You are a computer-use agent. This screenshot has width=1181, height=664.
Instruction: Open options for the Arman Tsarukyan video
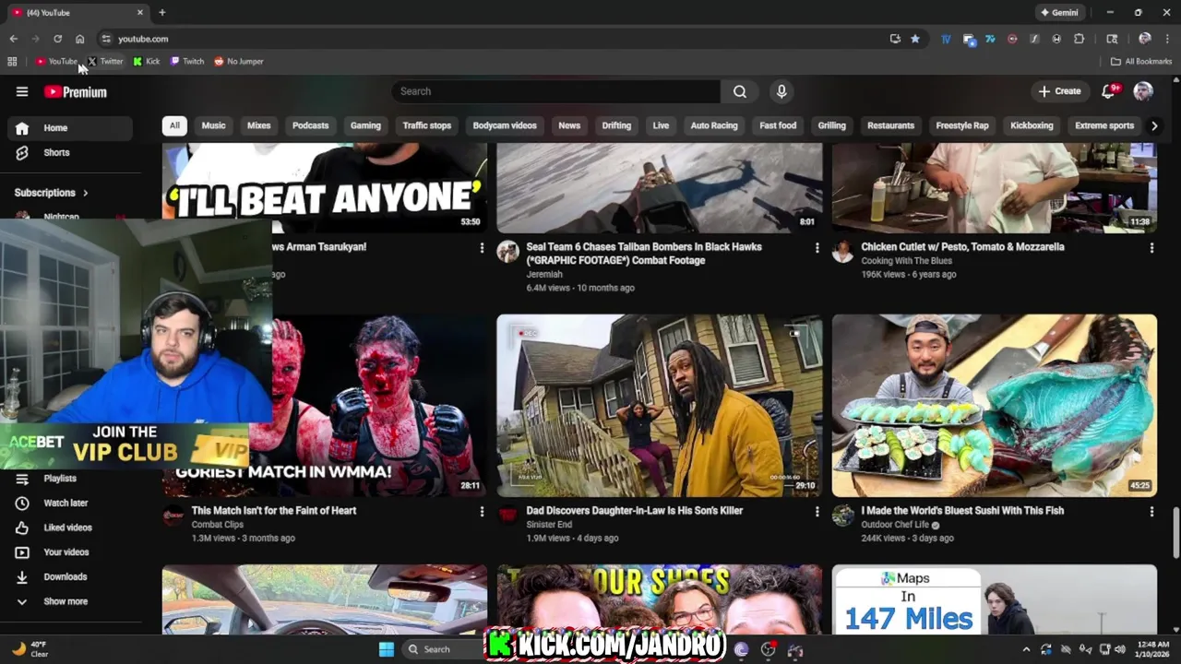(482, 247)
